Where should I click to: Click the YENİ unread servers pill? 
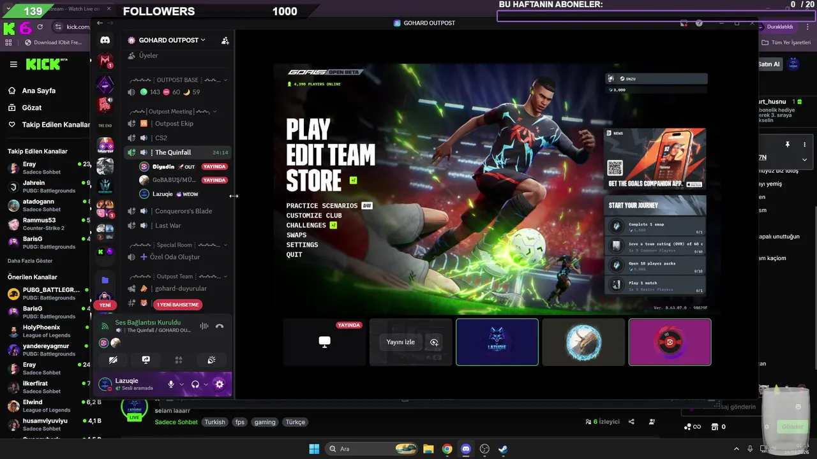point(105,305)
